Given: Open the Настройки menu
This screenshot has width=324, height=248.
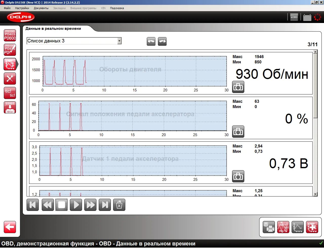Looking at the screenshot, I should point(22,8).
